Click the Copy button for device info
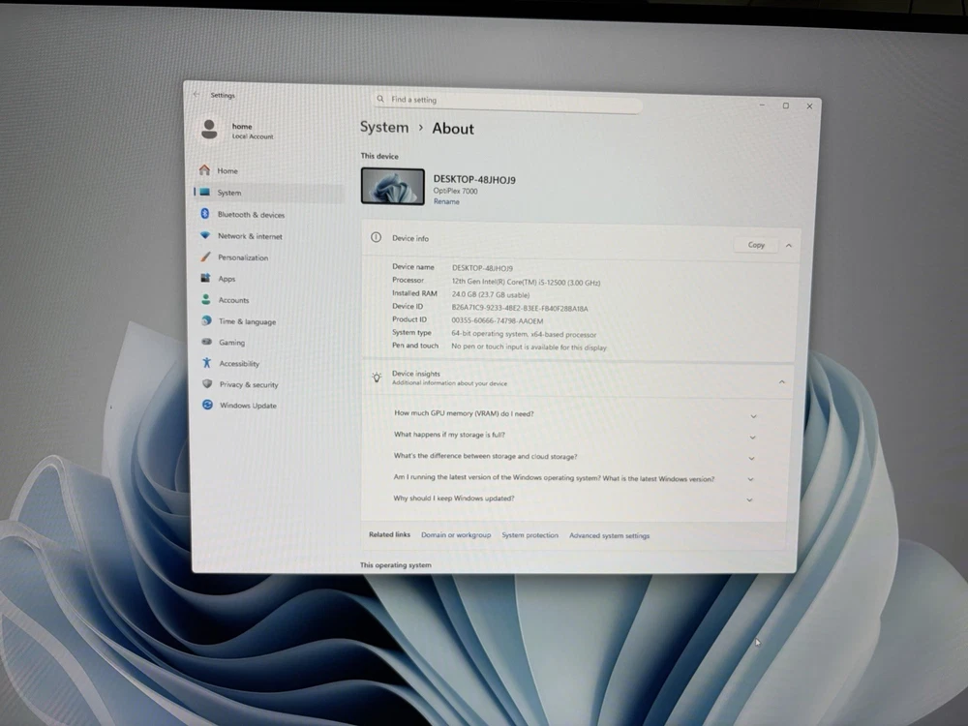This screenshot has height=726, width=968. coord(756,245)
